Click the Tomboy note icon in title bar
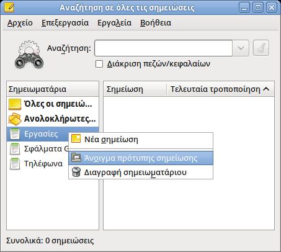This screenshot has width=281, height=252. [x=9, y=7]
